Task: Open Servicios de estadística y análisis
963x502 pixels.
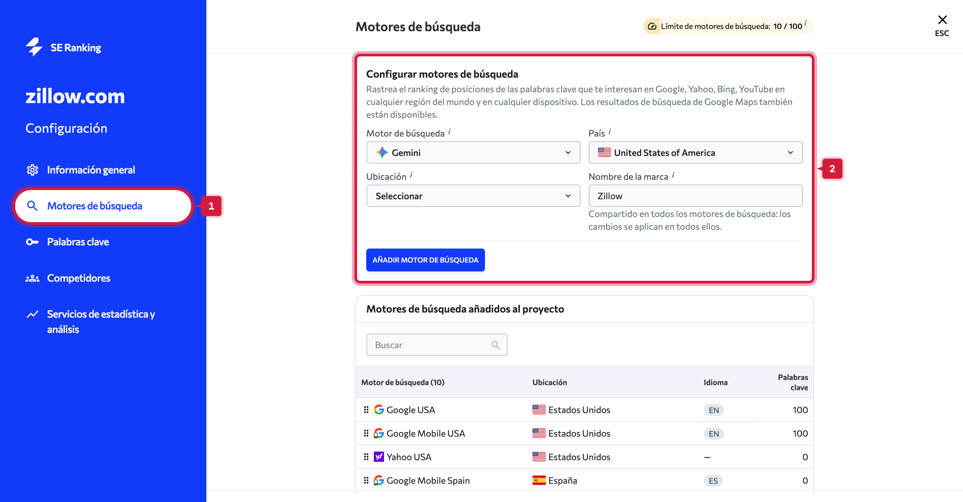Action: tap(101, 321)
